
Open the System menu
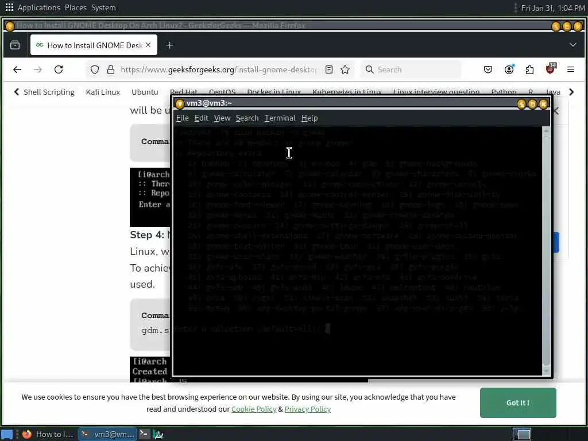103,7
